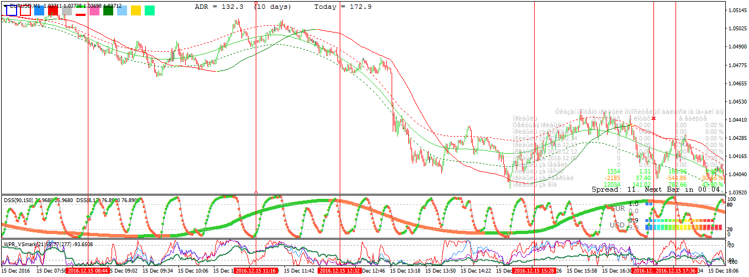
Task: Select the 2016.12.15 15:28 time marker
Action: (534, 271)
